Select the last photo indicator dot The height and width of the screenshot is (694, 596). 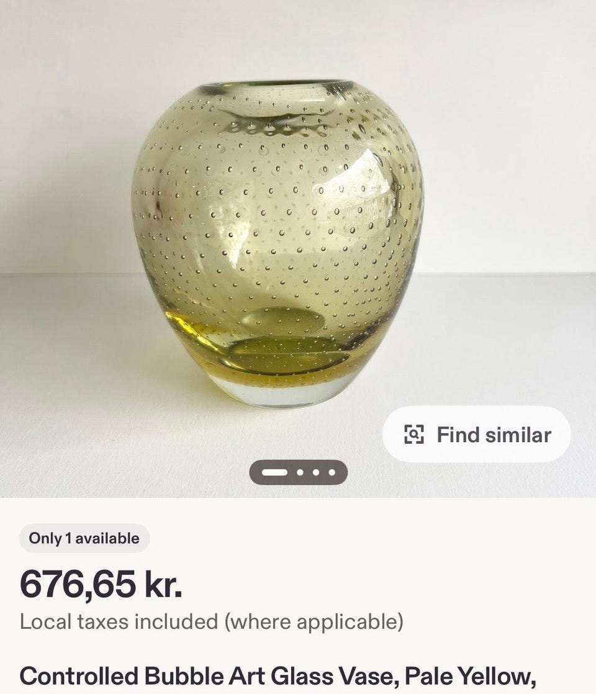click(332, 472)
